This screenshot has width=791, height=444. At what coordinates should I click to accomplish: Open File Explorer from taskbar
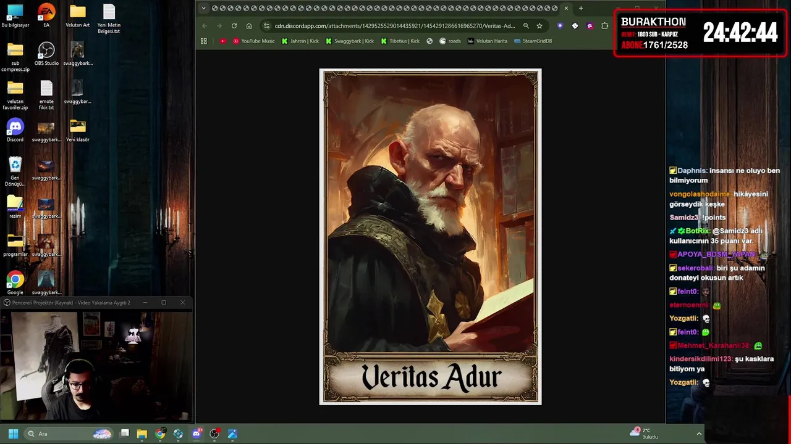click(142, 434)
